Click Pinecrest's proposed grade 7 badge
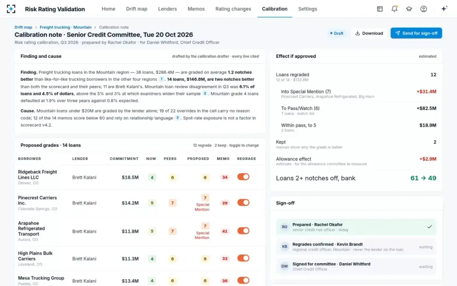Screen dimensions: 457x286 tap(205, 198)
